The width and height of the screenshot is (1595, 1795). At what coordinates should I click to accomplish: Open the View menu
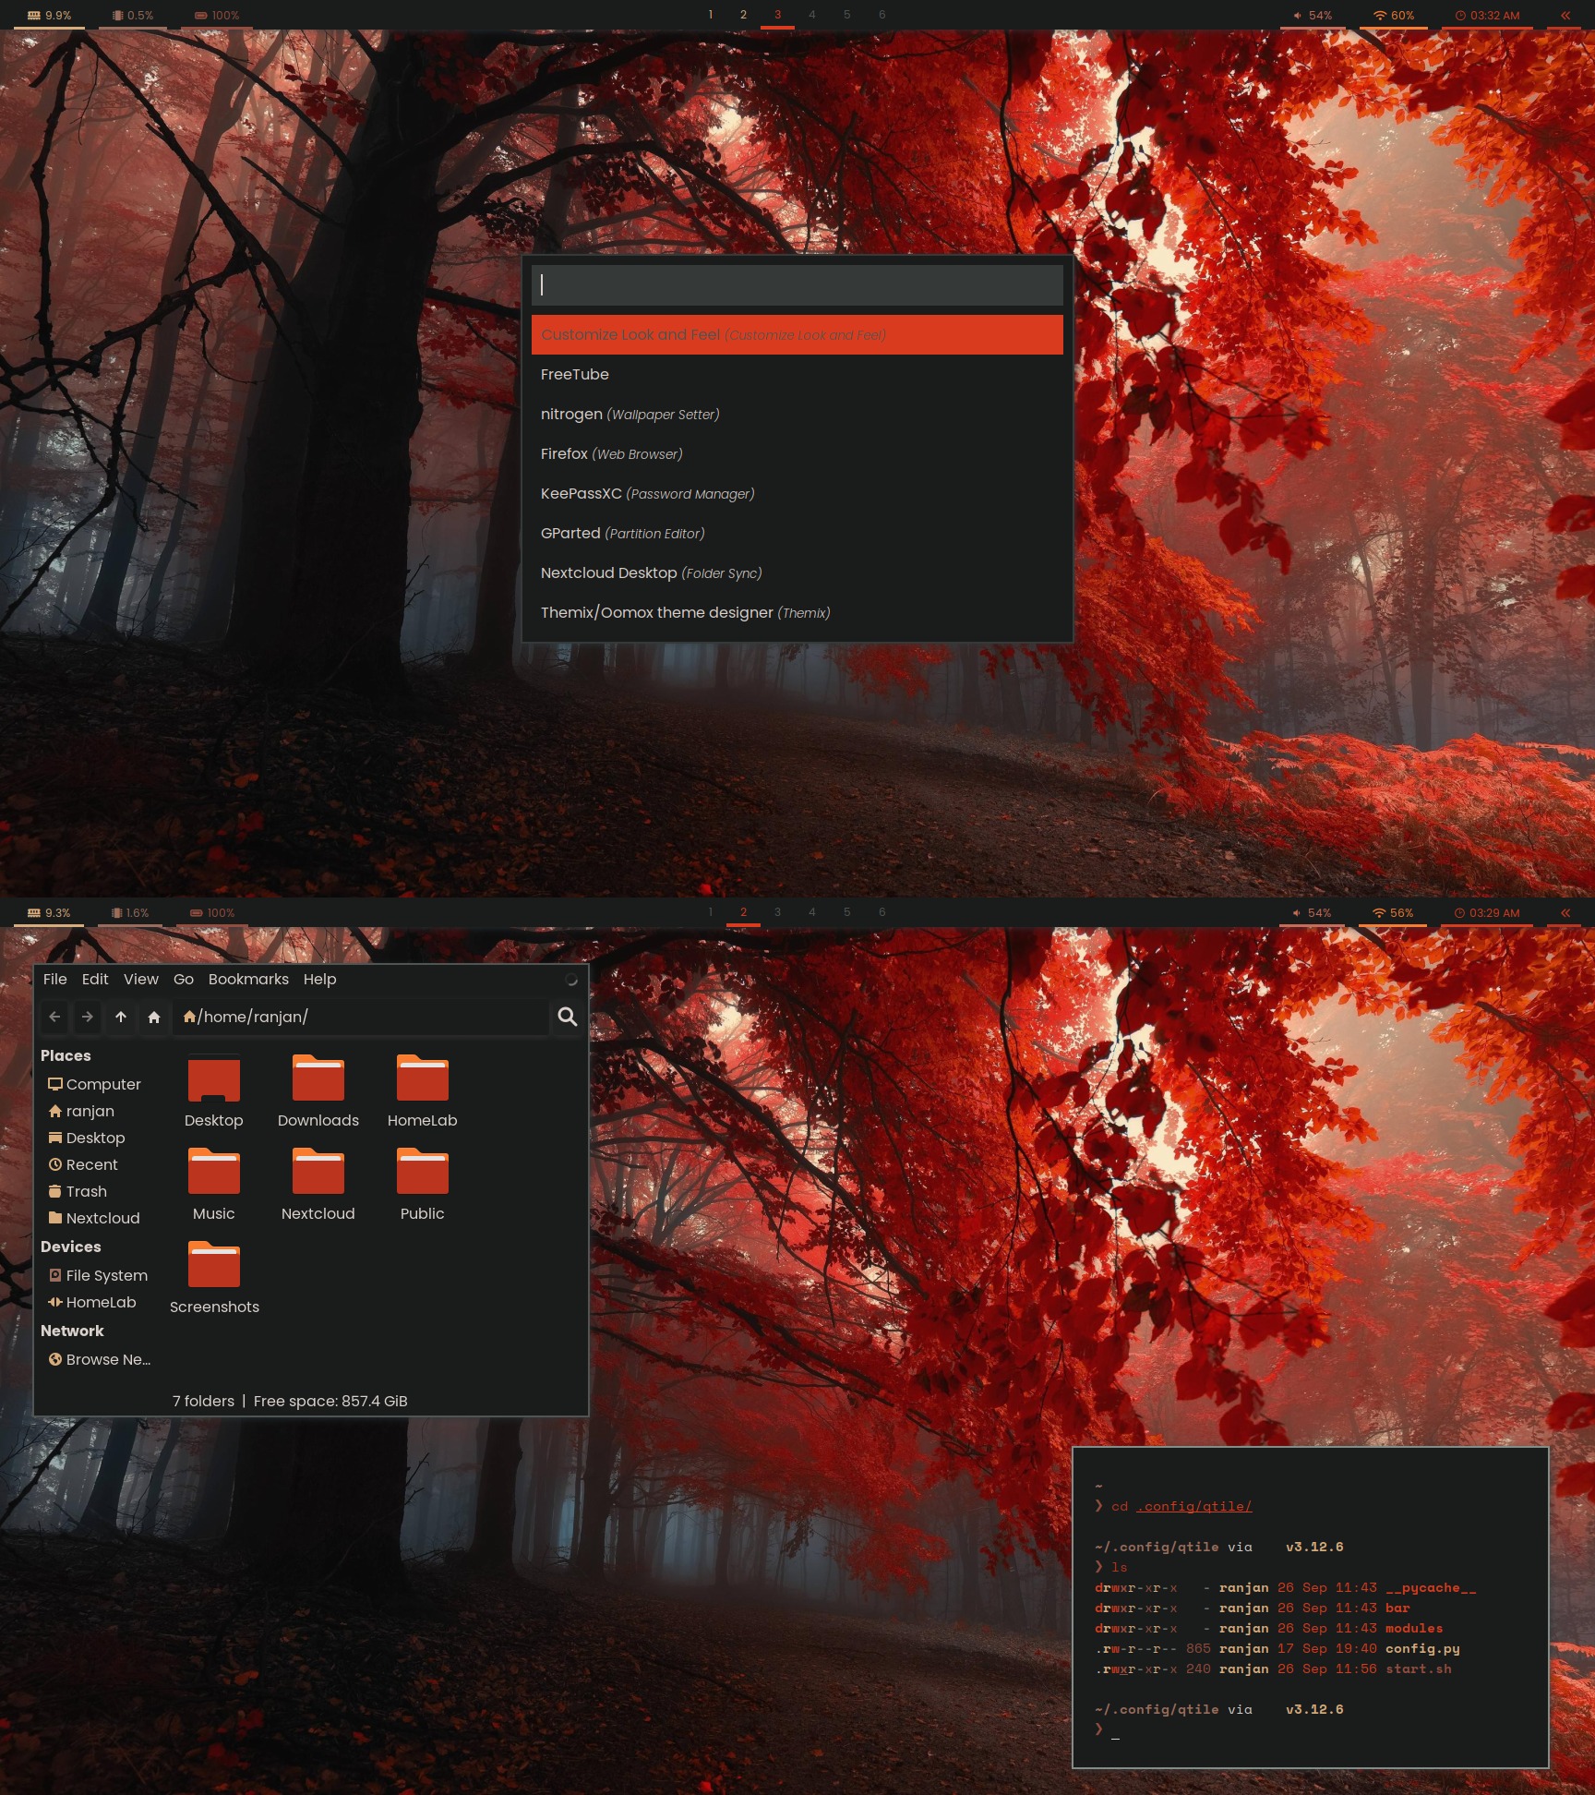pos(140,979)
